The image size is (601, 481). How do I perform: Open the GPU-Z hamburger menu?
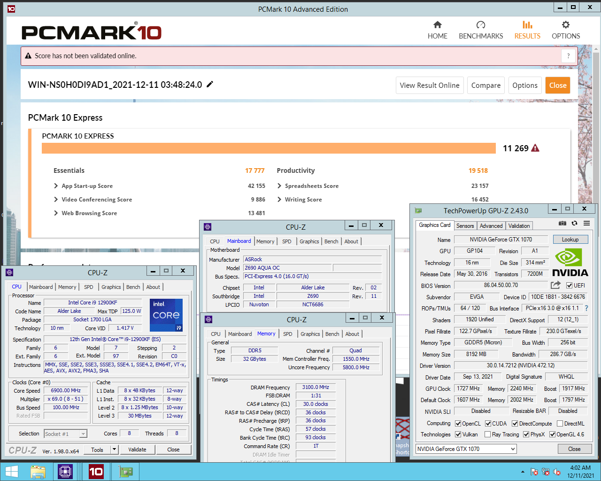point(586,223)
